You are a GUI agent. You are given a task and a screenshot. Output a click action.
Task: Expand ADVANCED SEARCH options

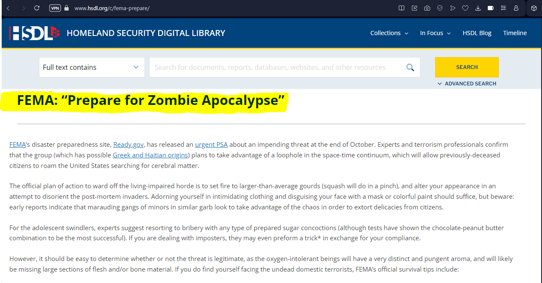point(467,84)
